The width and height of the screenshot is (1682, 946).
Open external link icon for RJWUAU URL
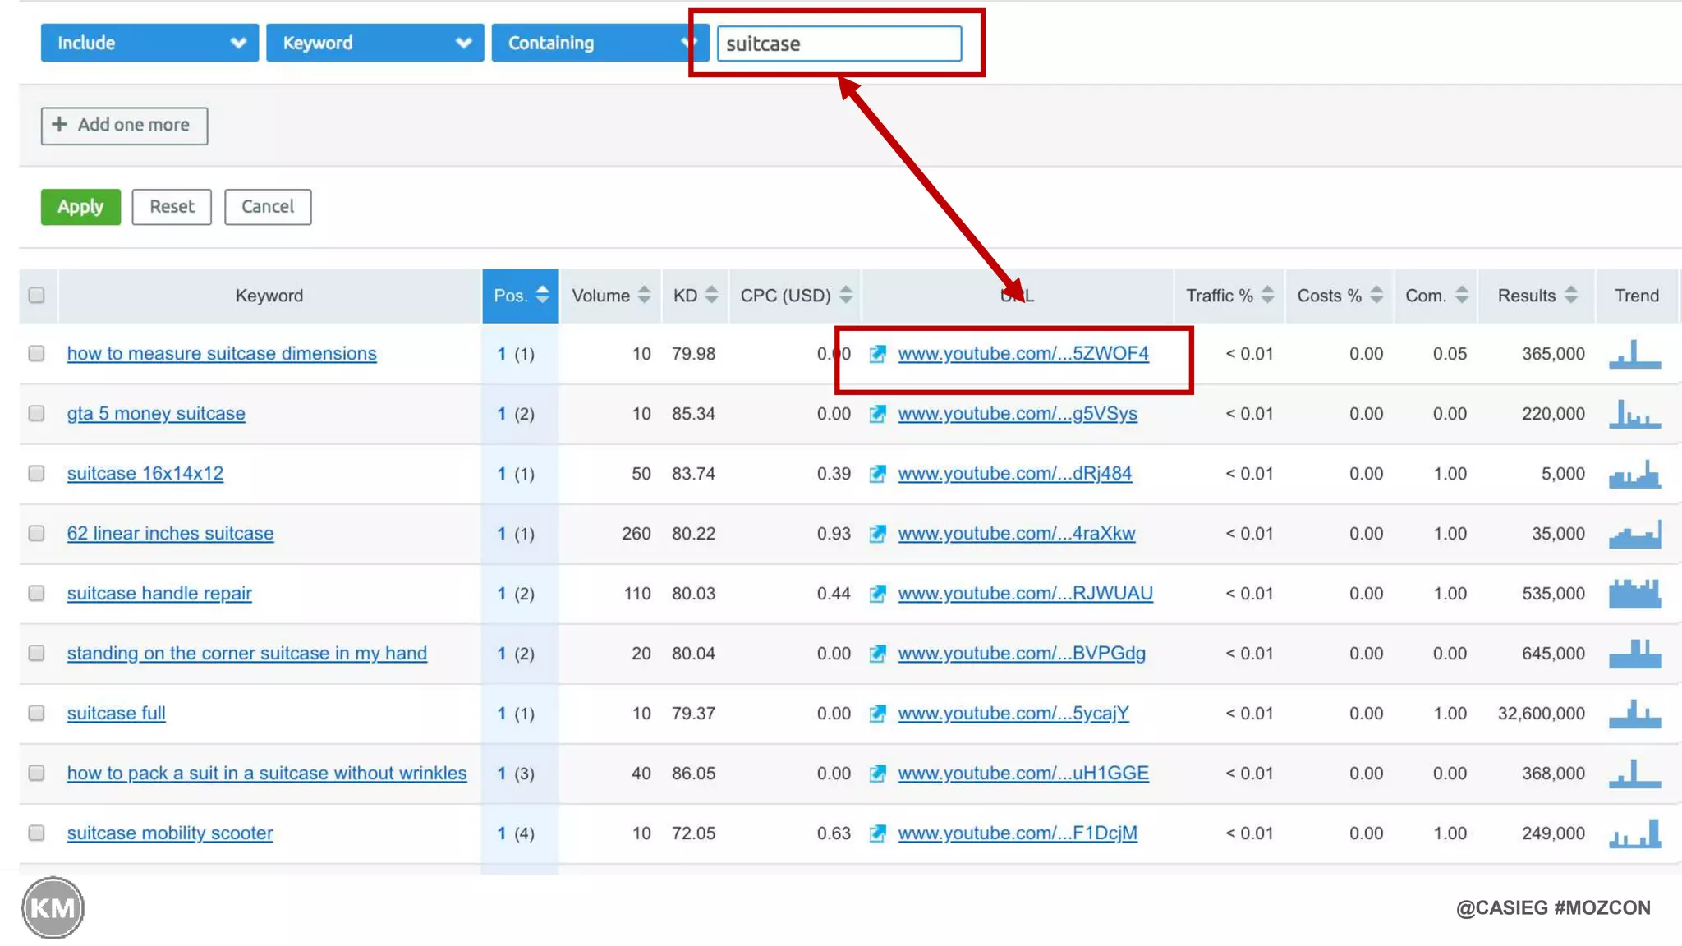(x=877, y=594)
